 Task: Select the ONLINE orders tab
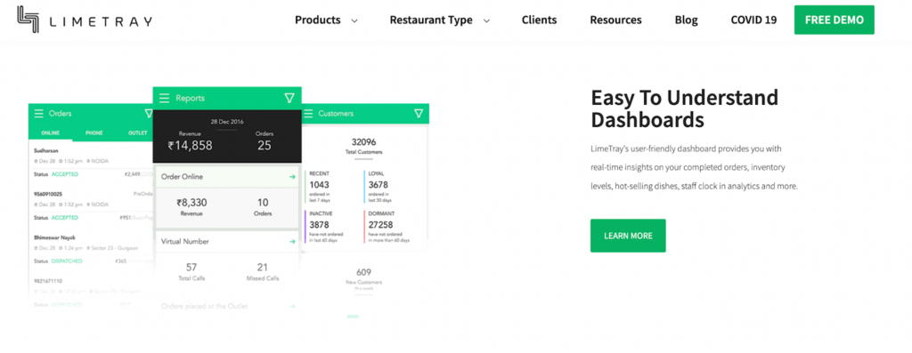pyautogui.click(x=51, y=133)
